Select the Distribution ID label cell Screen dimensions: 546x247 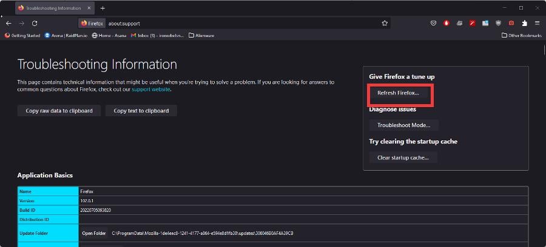[48, 220]
